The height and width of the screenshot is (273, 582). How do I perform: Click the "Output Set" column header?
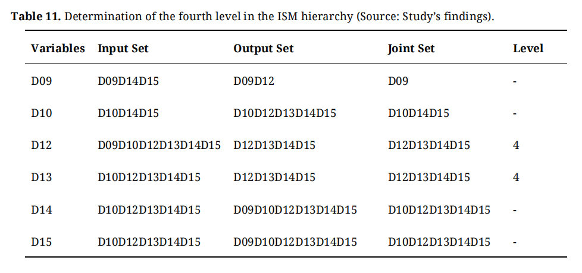point(264,49)
